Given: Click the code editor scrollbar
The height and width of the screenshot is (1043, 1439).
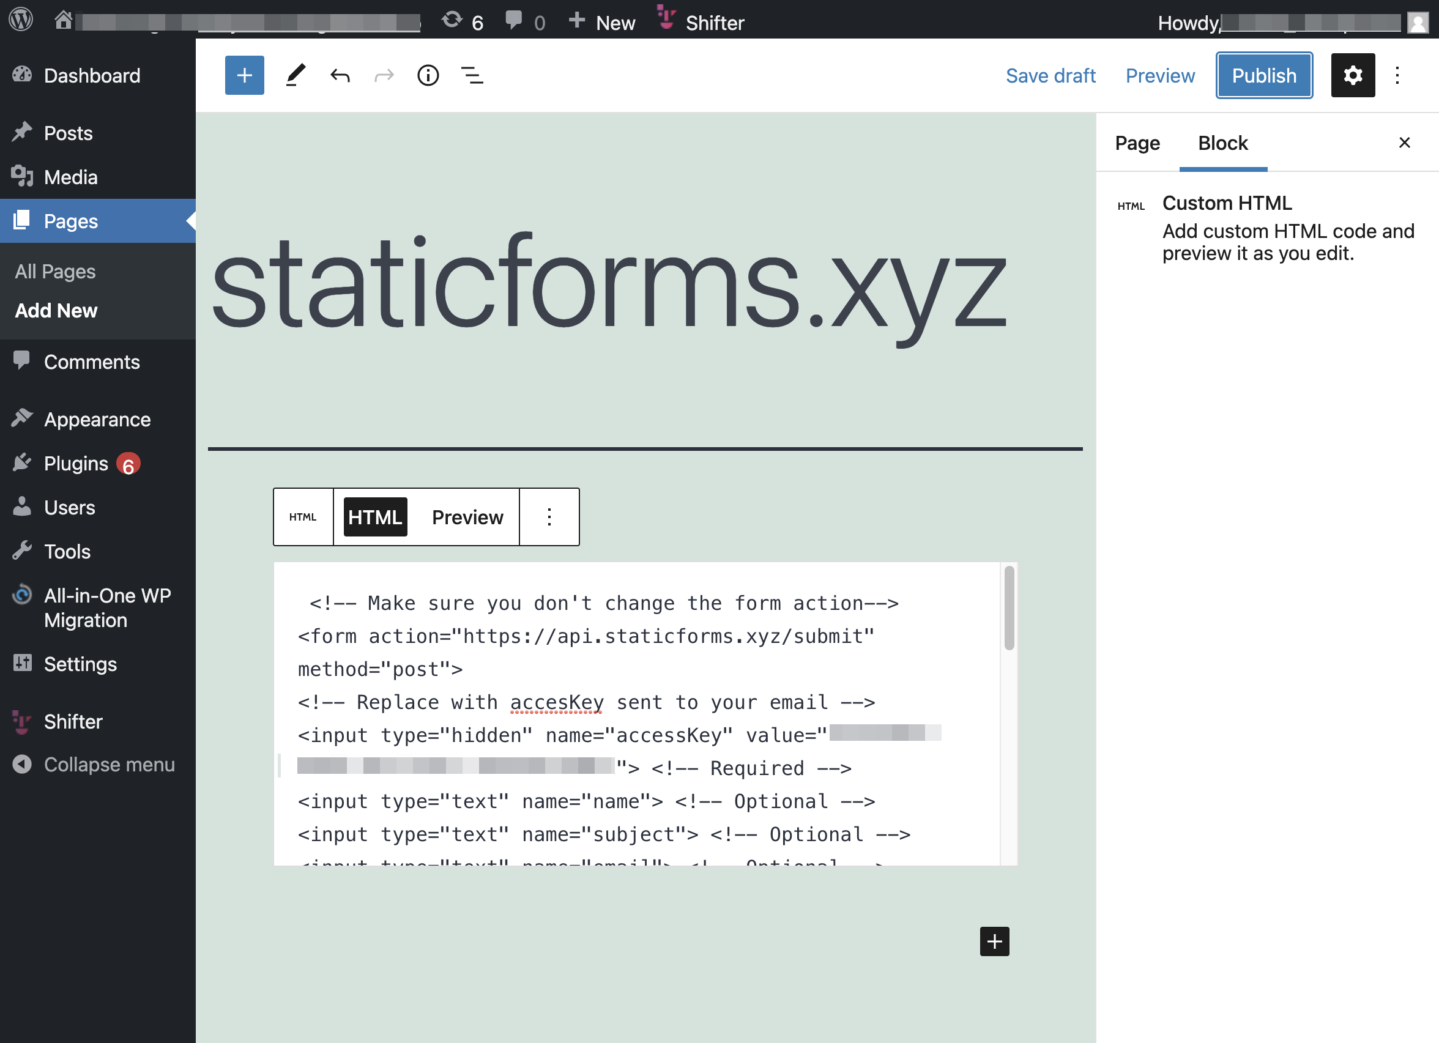Looking at the screenshot, I should pyautogui.click(x=1009, y=608).
